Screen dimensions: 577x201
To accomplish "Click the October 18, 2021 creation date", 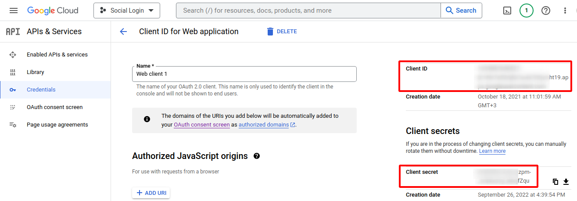I will (x=519, y=101).
